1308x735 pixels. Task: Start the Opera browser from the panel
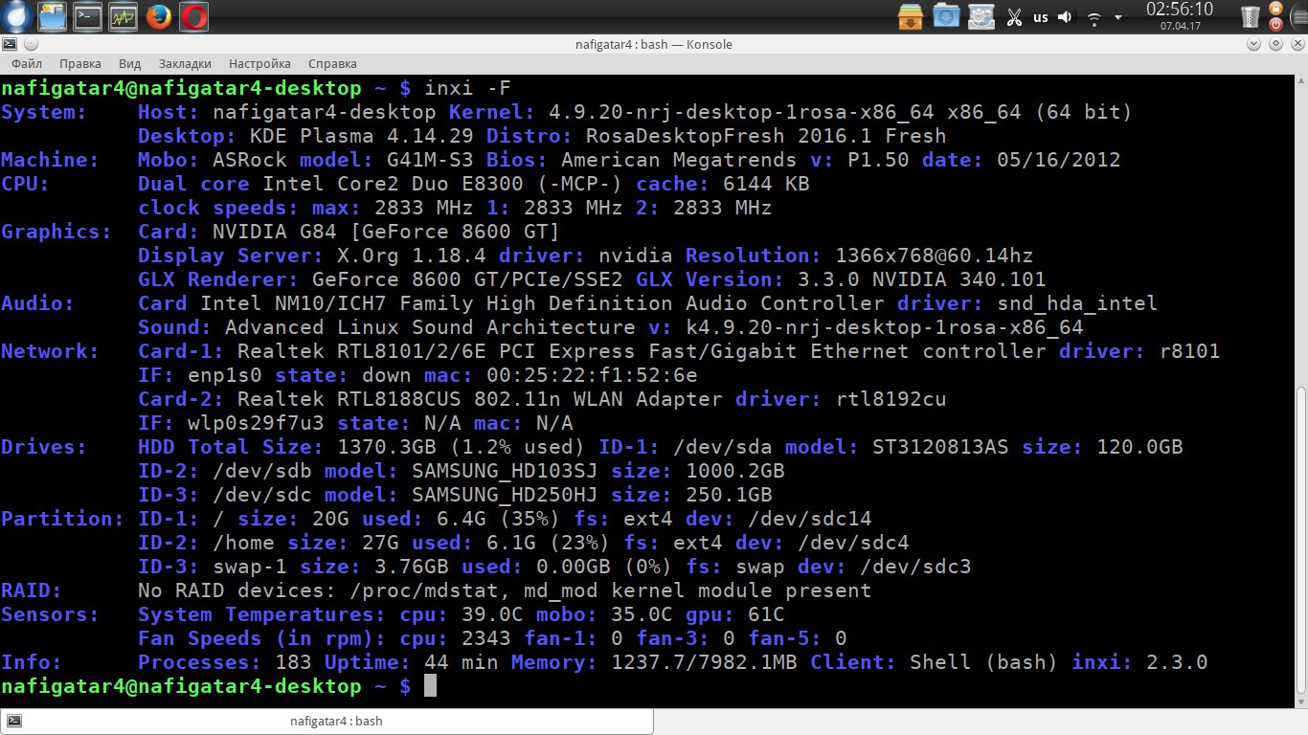192,16
